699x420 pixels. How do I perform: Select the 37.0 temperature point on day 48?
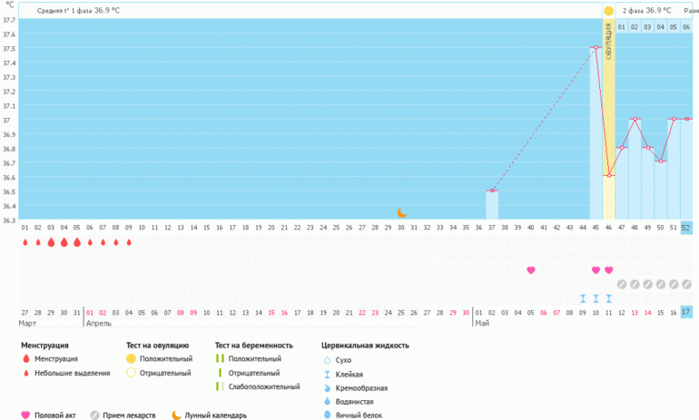635,120
